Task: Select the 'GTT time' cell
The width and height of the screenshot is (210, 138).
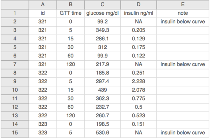Action: tap(71, 13)
